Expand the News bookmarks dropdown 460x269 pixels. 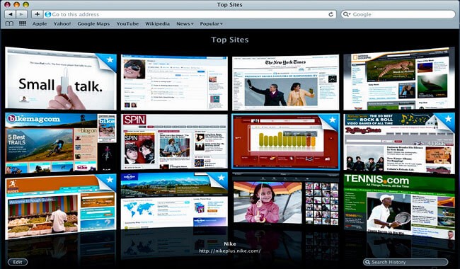click(x=185, y=24)
